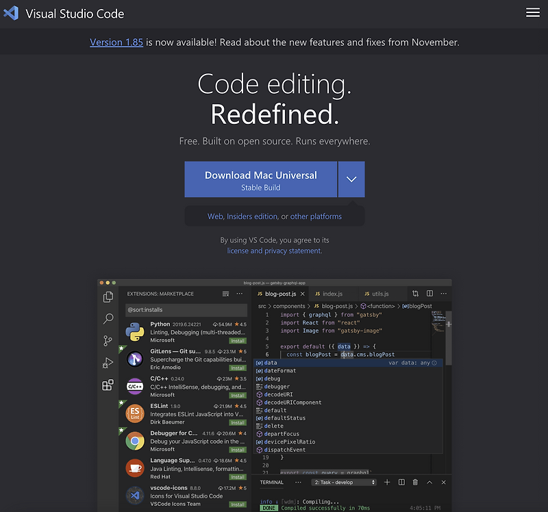Select the Search magnifier icon in activity bar
The image size is (548, 512).
click(x=108, y=318)
